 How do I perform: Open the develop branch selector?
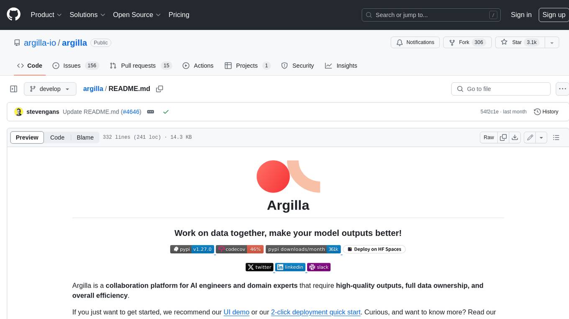tap(50, 89)
